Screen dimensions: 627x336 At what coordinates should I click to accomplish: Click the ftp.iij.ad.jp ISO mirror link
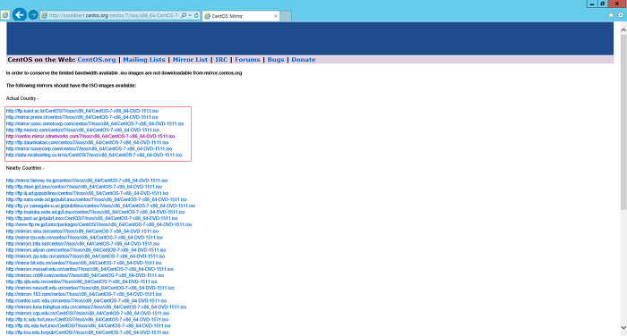click(87, 193)
